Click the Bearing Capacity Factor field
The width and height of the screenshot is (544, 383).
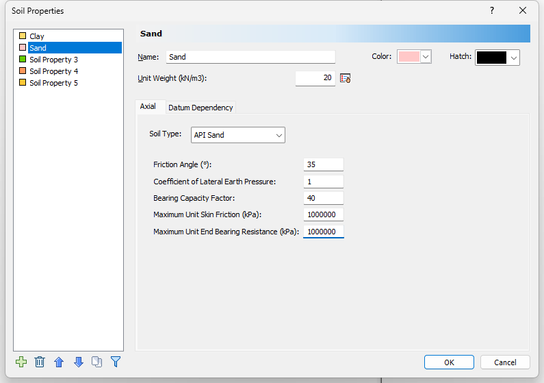click(x=323, y=198)
